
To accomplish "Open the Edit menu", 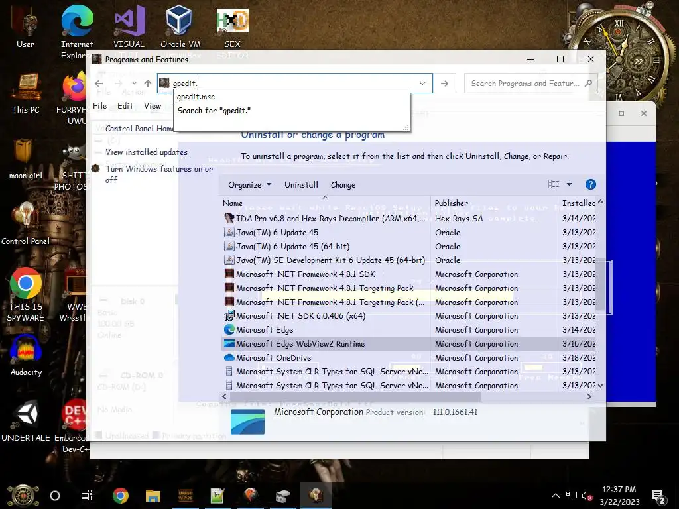I will pos(125,105).
